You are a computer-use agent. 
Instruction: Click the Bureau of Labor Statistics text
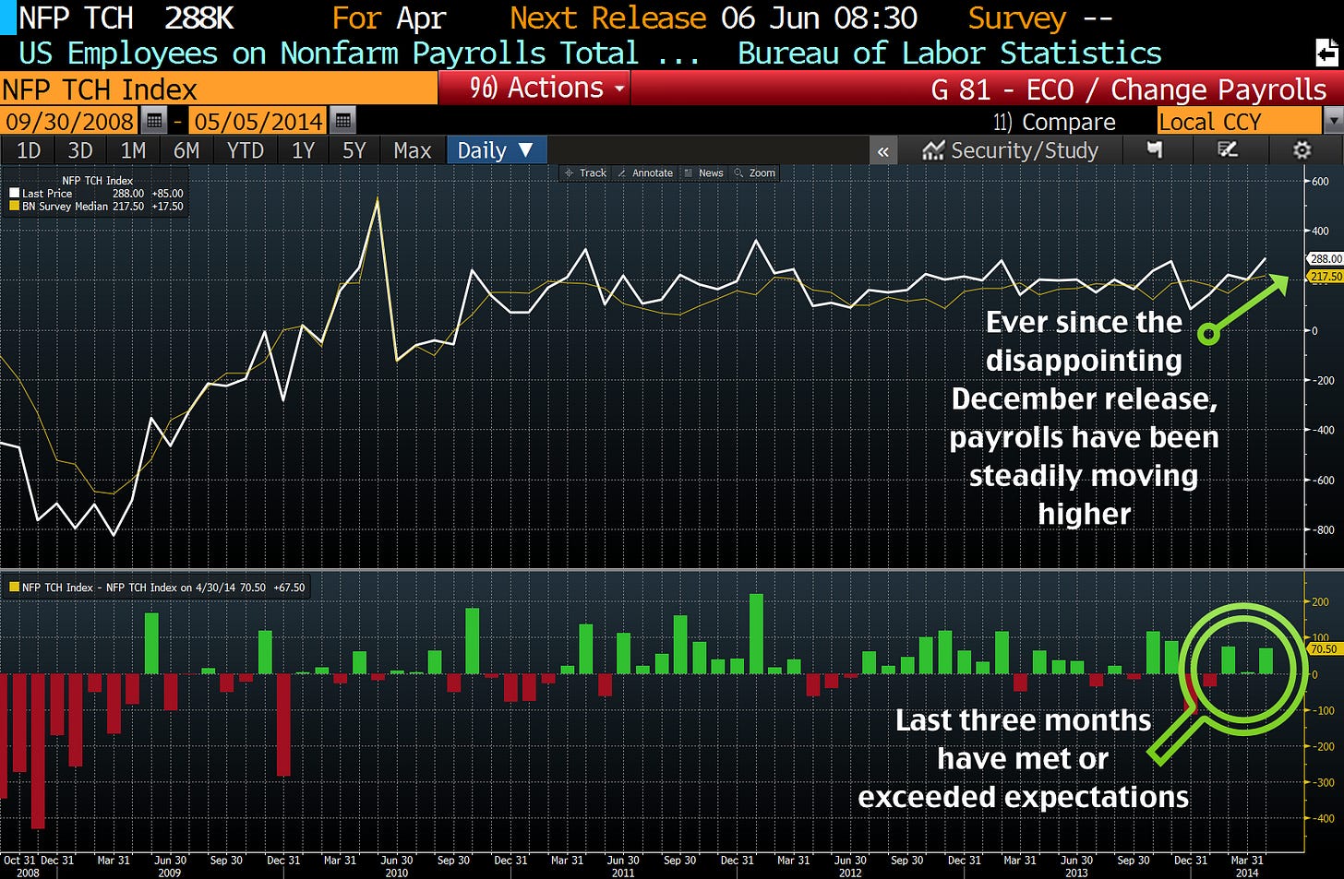coord(950,53)
